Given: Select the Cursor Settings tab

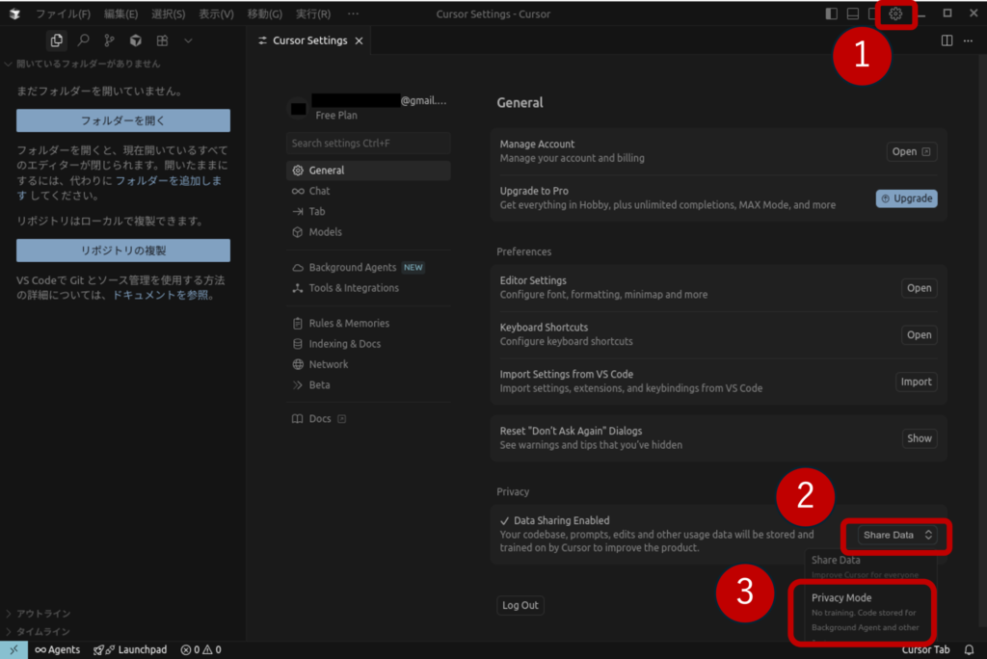Looking at the screenshot, I should coord(309,40).
